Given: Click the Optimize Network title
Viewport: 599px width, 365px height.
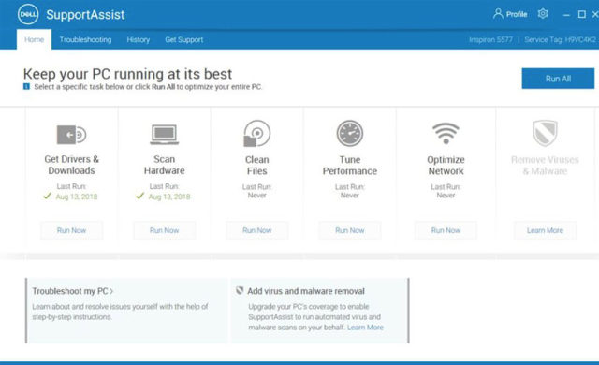Looking at the screenshot, I should coord(446,166).
